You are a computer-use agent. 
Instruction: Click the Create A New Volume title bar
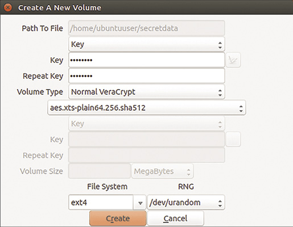tap(146, 7)
